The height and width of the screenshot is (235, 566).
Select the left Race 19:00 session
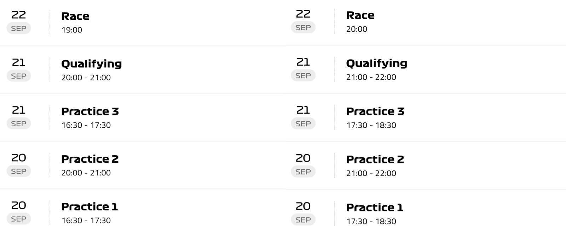pos(143,23)
